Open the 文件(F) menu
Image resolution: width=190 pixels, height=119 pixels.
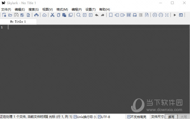coord(6,10)
